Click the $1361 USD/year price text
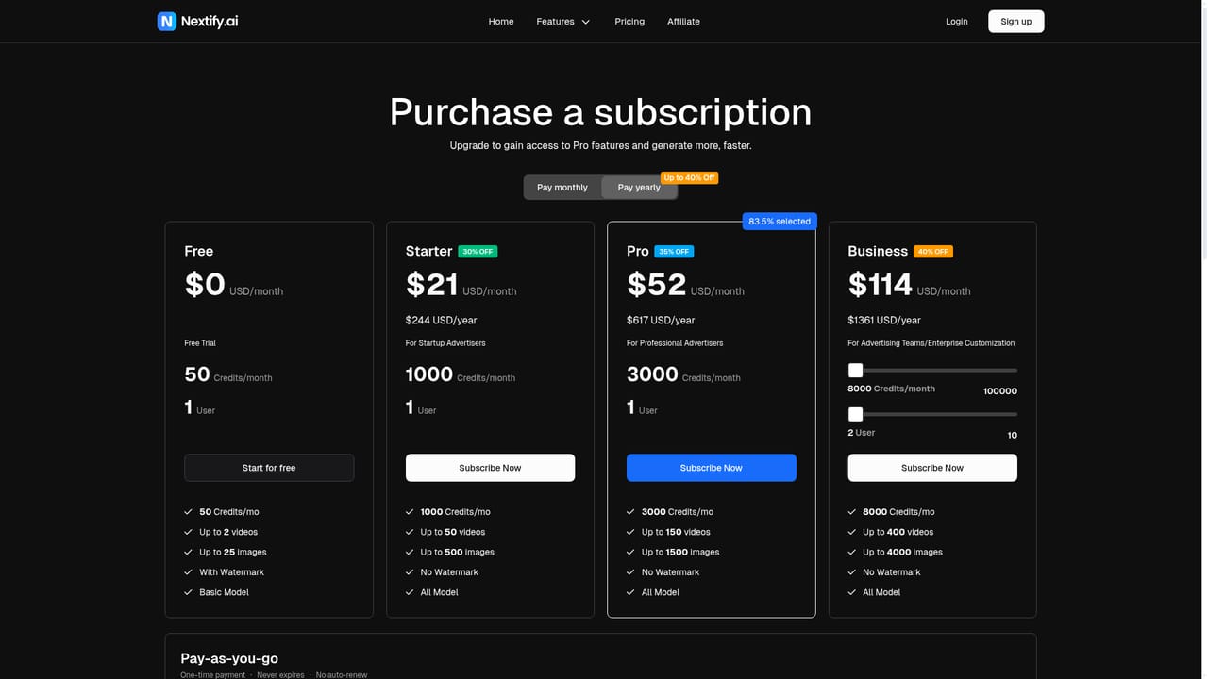Image resolution: width=1208 pixels, height=679 pixels. click(884, 321)
